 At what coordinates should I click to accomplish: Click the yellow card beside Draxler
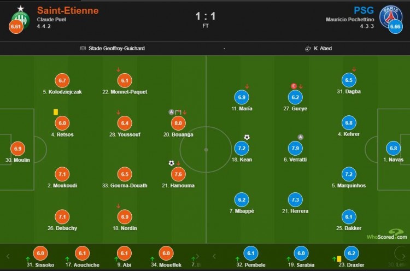pos(339,259)
